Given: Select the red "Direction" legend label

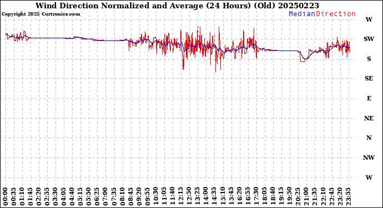Looking at the screenshot, I should pyautogui.click(x=336, y=14).
